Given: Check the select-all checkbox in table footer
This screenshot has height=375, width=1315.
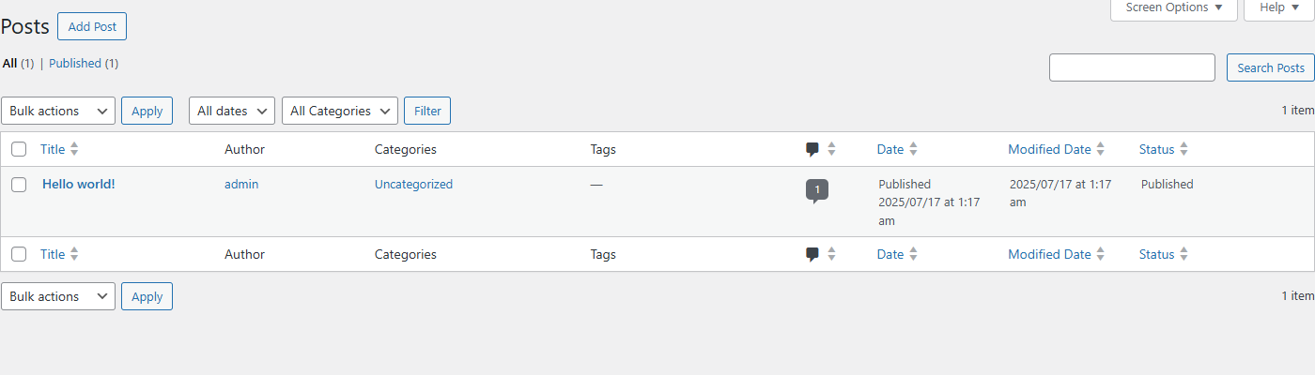Looking at the screenshot, I should pyautogui.click(x=19, y=254).
